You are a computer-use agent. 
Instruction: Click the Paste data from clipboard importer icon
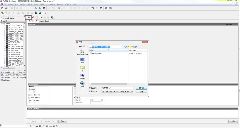click(x=33, y=17)
